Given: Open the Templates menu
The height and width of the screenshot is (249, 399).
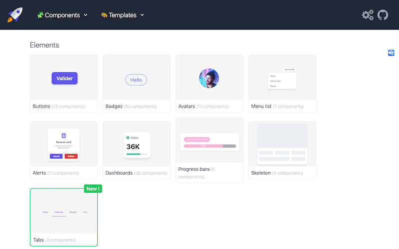Looking at the screenshot, I should tap(122, 15).
